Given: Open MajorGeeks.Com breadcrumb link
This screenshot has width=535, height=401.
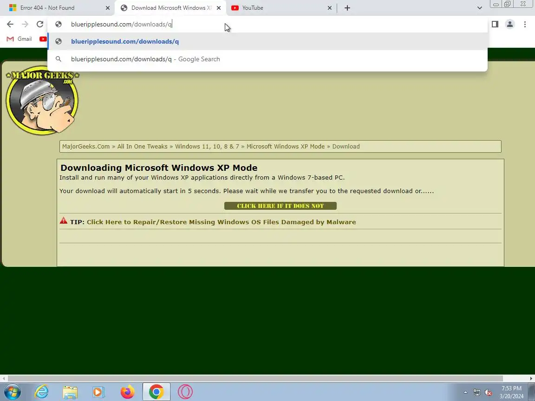Looking at the screenshot, I should click(86, 146).
